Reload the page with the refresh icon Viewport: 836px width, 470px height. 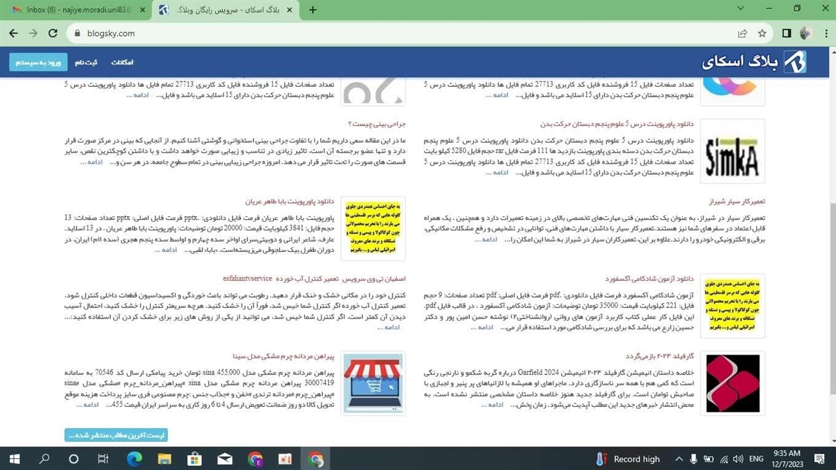coord(53,33)
